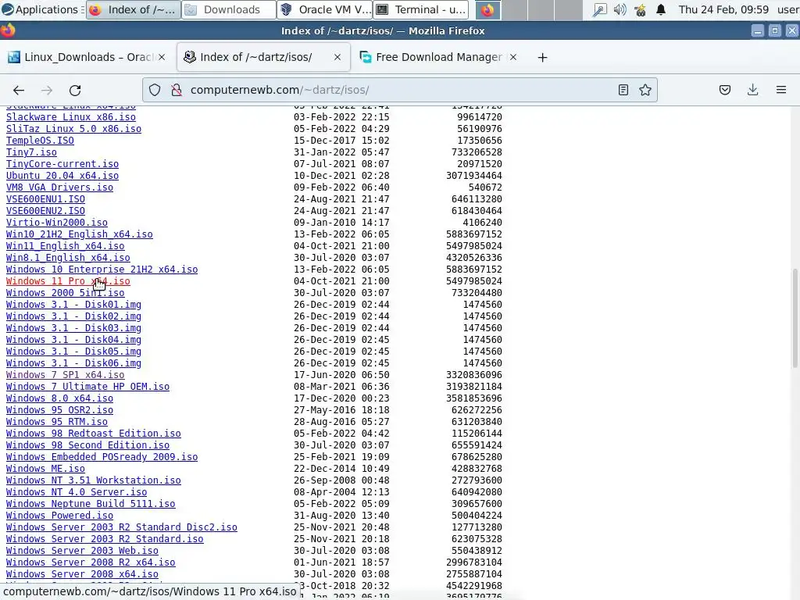Open a new browser tab

[542, 58]
